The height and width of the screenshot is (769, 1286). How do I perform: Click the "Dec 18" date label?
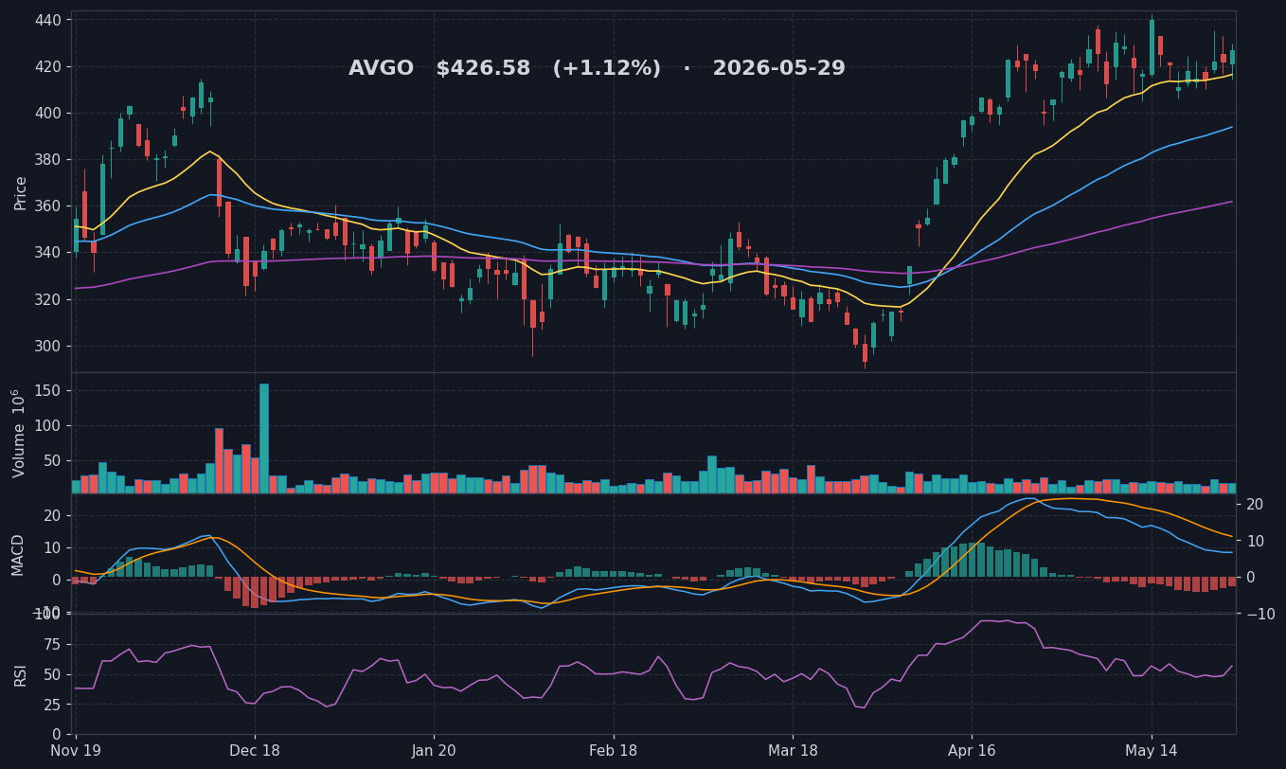tap(255, 751)
